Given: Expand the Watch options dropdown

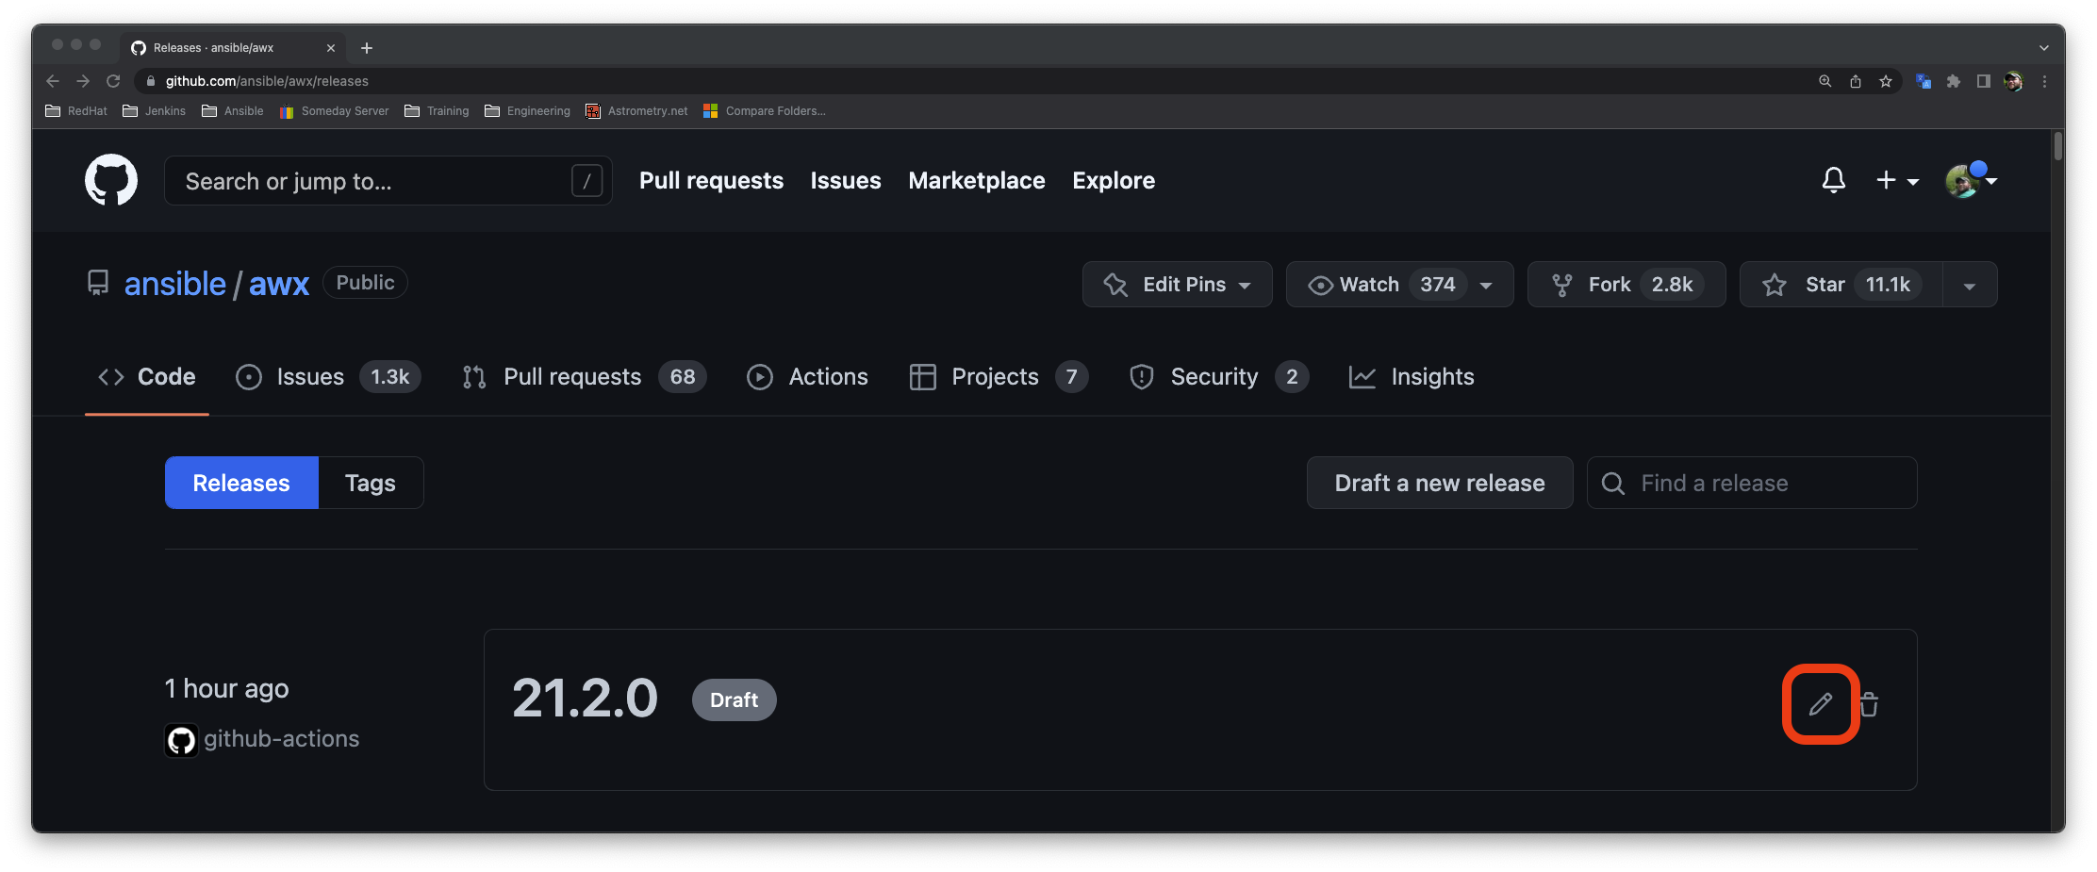Looking at the screenshot, I should pyautogui.click(x=1487, y=284).
